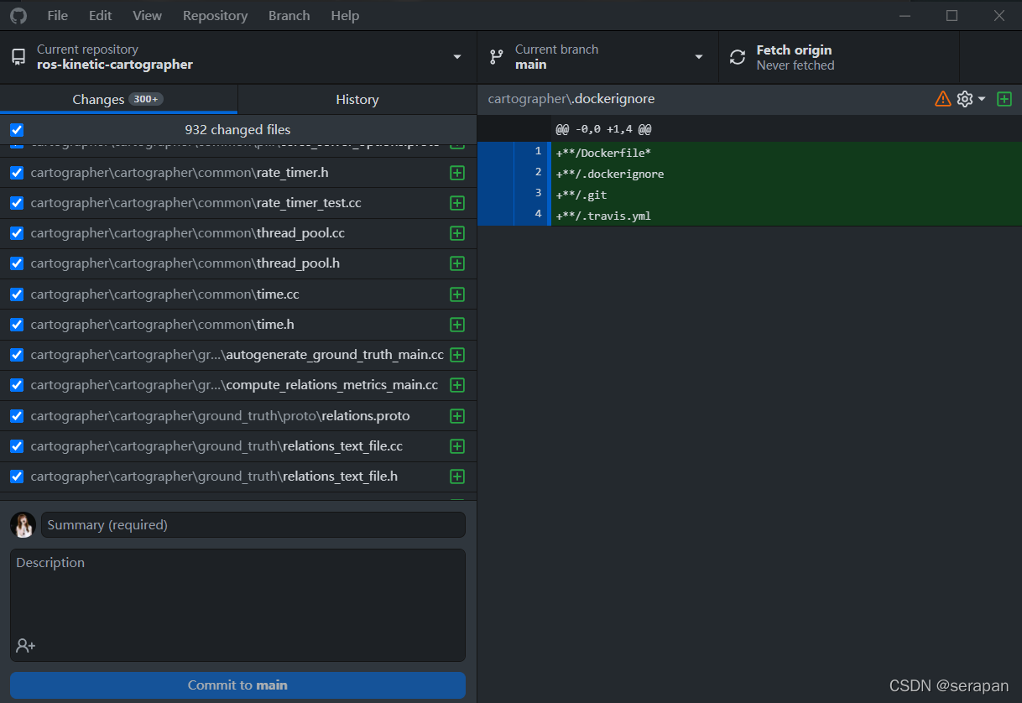Viewport: 1022px width, 703px height.
Task: Click the Commit to main button
Action: pyautogui.click(x=237, y=685)
